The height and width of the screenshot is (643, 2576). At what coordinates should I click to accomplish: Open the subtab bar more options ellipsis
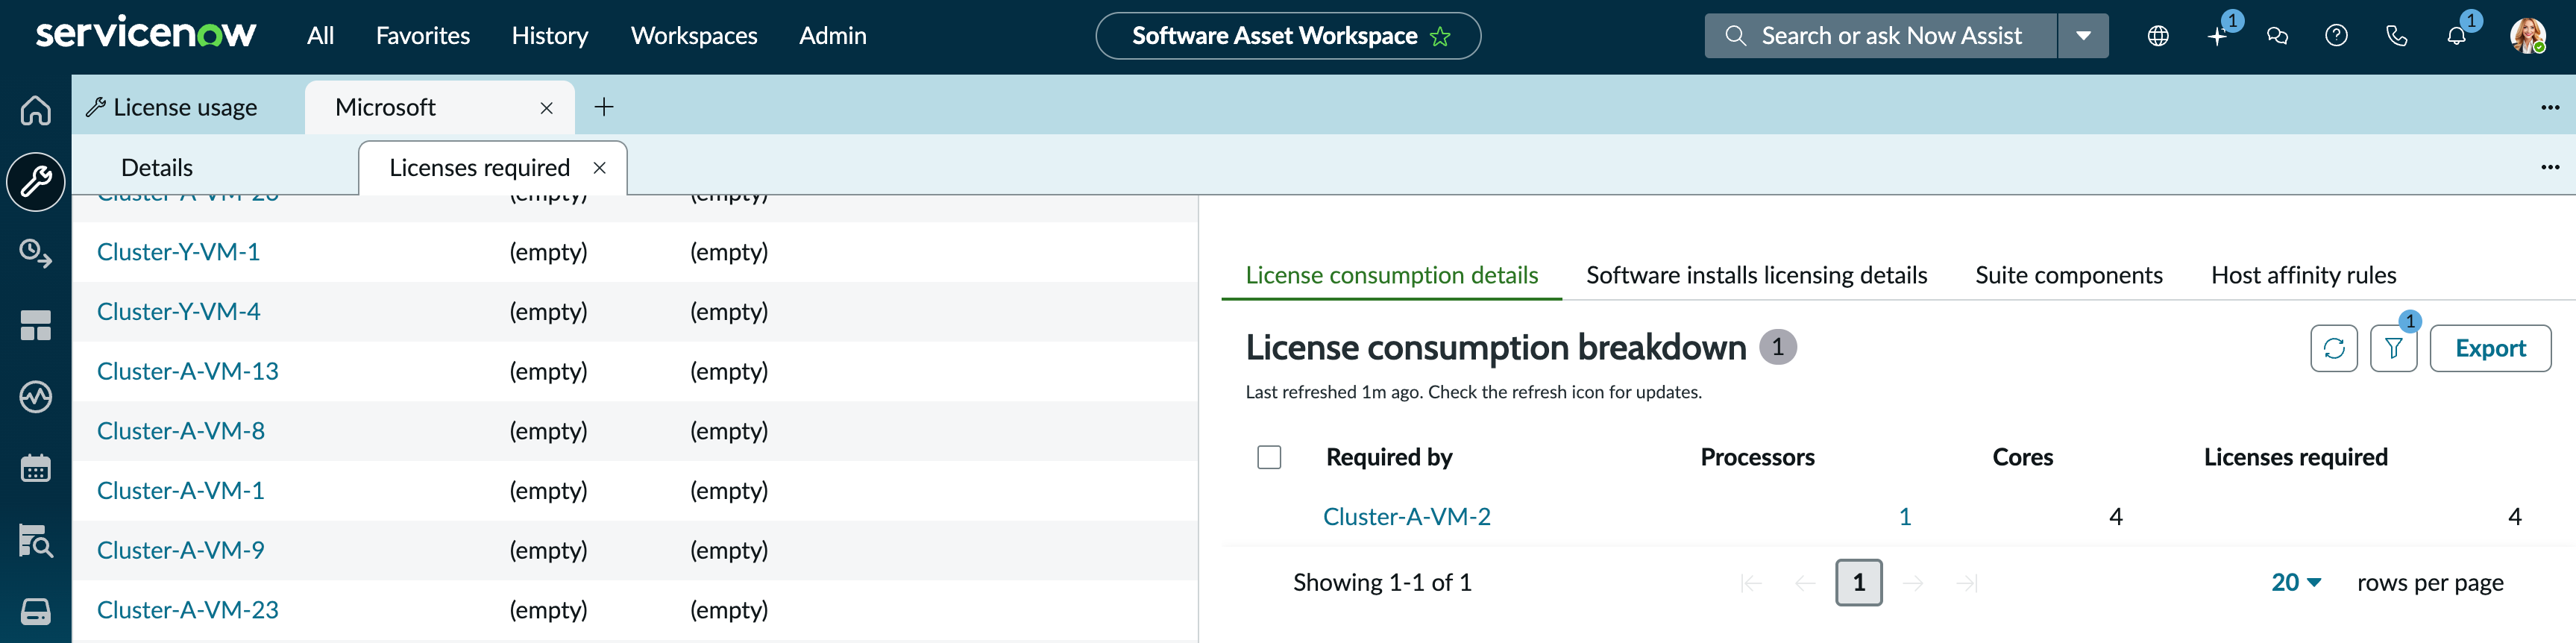[x=2550, y=167]
